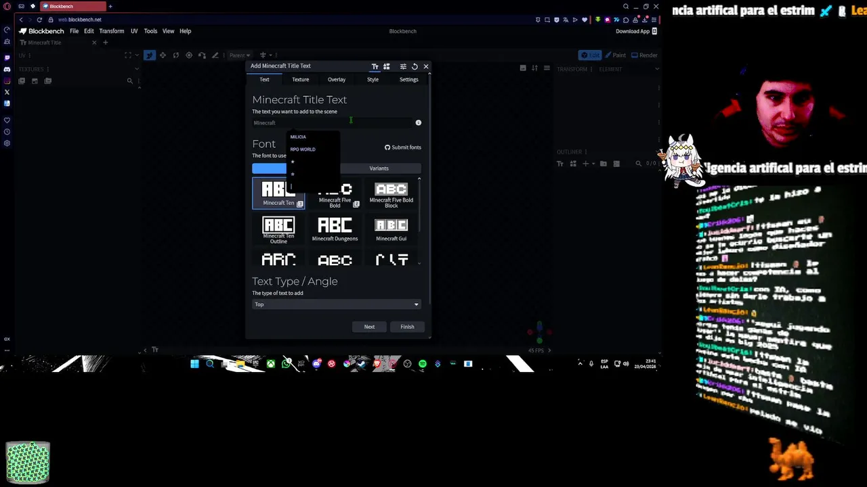867x487 pixels.
Task: Select the Minecraft Dungeons font
Action: click(x=335, y=230)
